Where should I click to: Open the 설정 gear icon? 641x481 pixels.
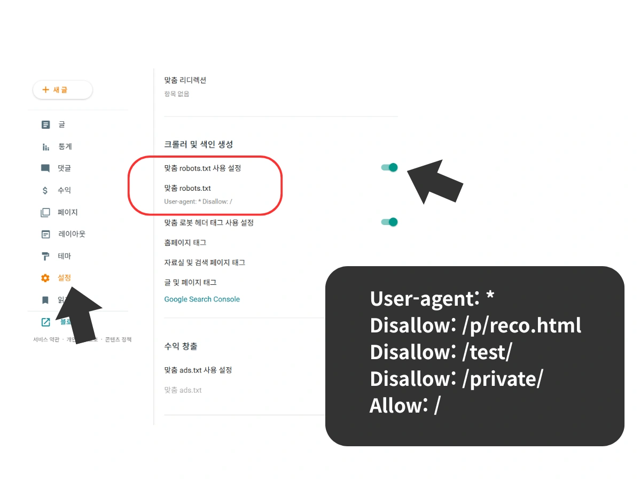pyautogui.click(x=45, y=277)
